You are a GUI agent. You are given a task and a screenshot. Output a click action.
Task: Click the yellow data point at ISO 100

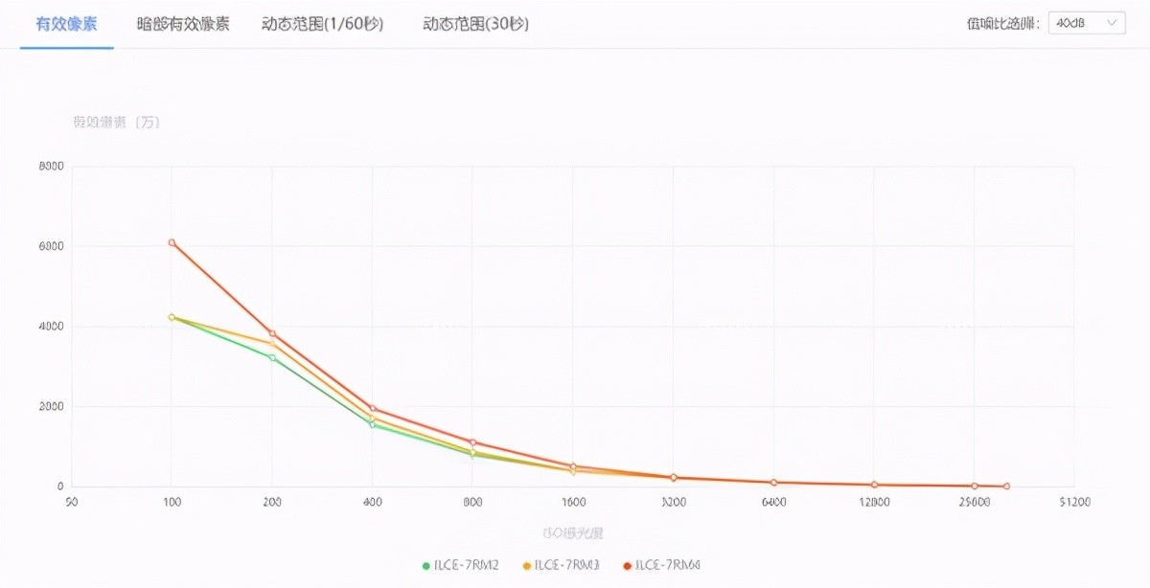coord(172,317)
